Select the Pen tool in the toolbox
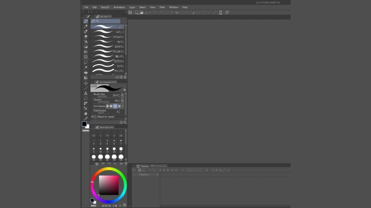 pos(86,21)
